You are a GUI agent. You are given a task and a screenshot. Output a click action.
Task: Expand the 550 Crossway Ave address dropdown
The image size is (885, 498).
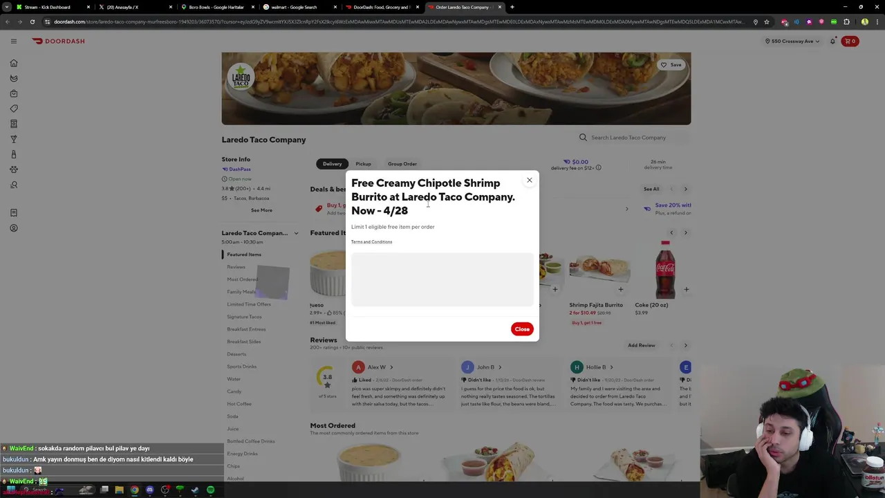[792, 41]
